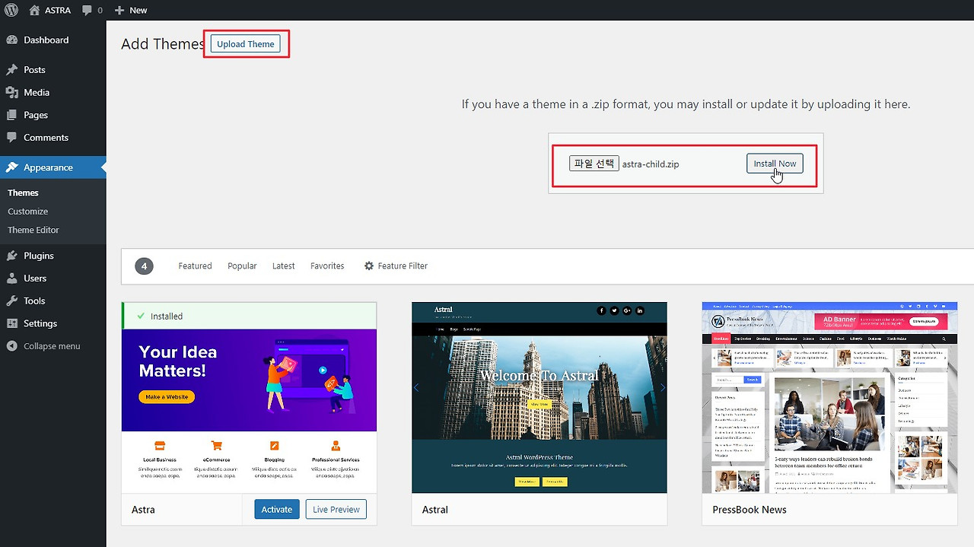Open the Settings menu
This screenshot has width=974, height=547.
pos(53,323)
